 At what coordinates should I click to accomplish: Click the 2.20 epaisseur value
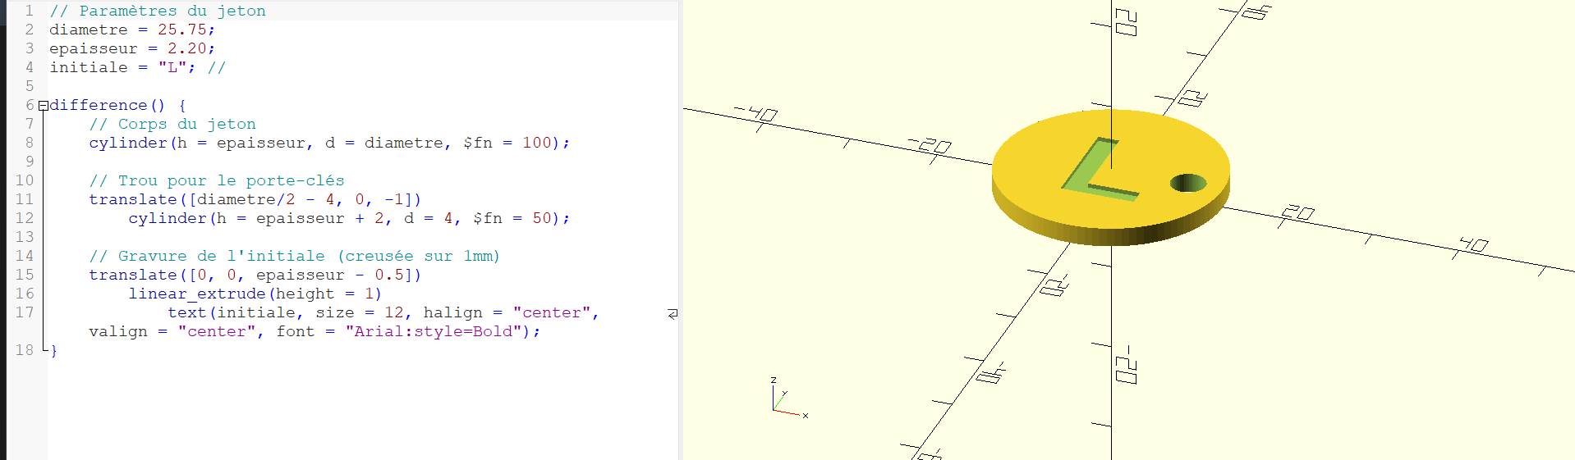click(x=186, y=48)
